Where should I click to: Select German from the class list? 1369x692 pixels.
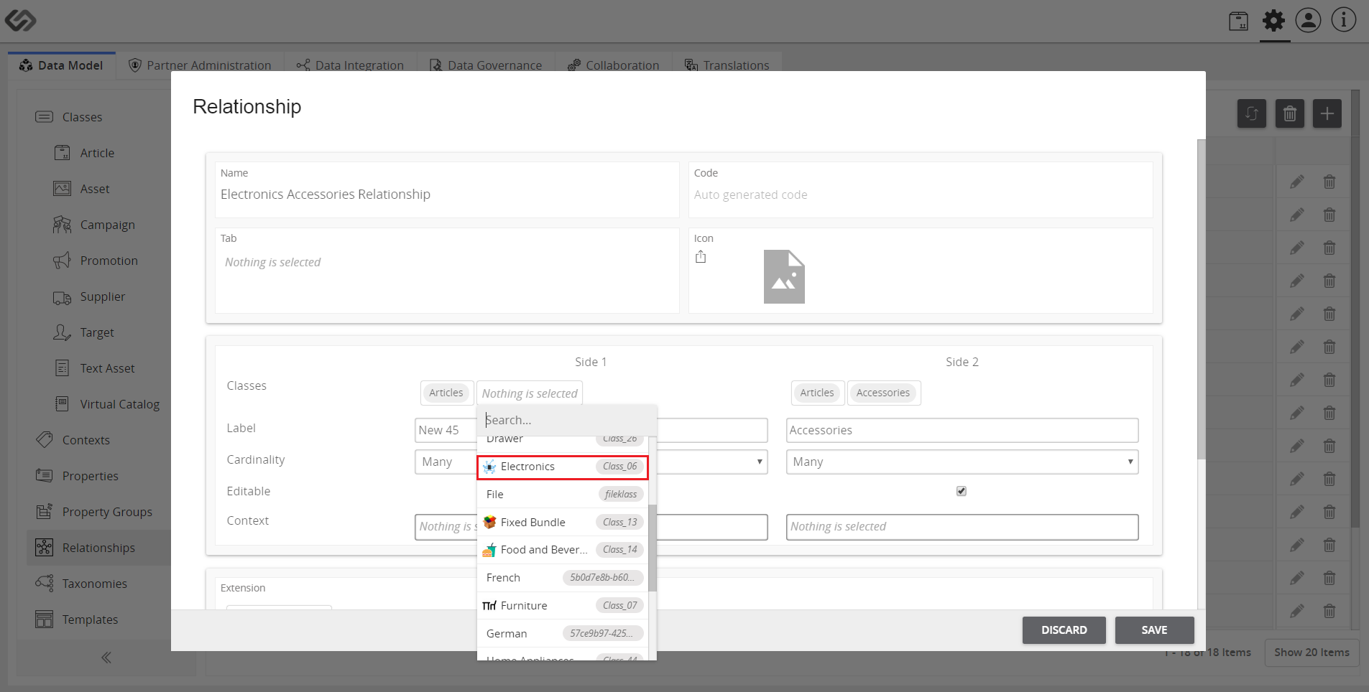point(563,634)
